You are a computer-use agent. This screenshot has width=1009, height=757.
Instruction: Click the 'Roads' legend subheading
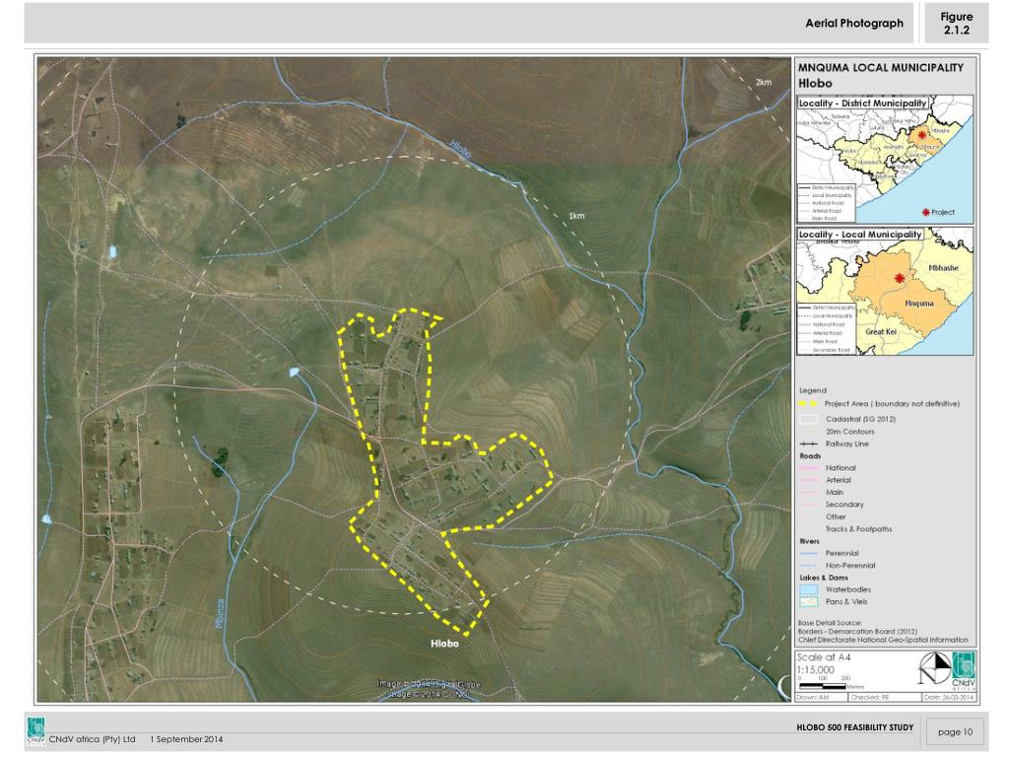(x=810, y=456)
